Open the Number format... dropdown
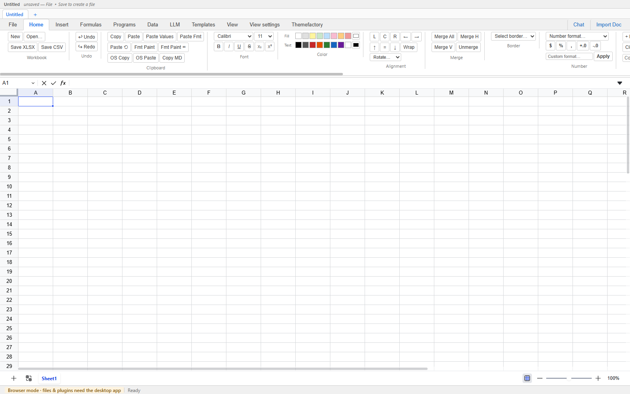 click(577, 36)
